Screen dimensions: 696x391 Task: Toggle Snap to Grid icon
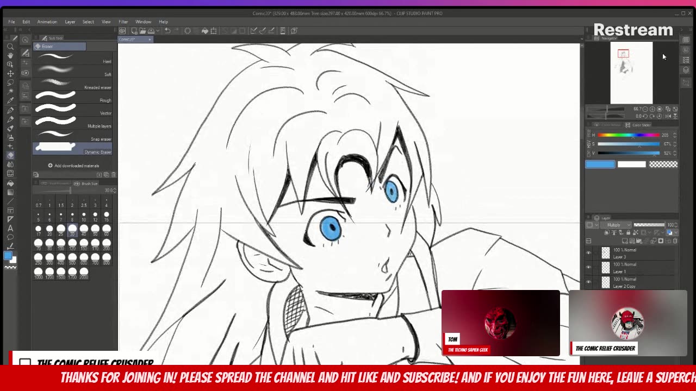270,31
